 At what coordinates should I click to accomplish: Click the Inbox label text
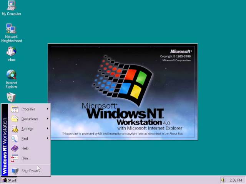11,60
